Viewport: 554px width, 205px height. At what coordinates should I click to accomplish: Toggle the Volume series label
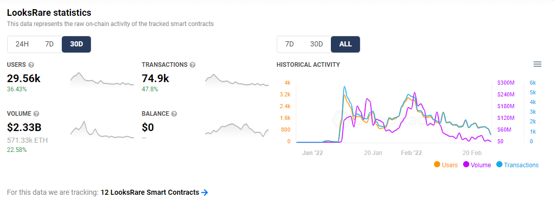(x=481, y=165)
